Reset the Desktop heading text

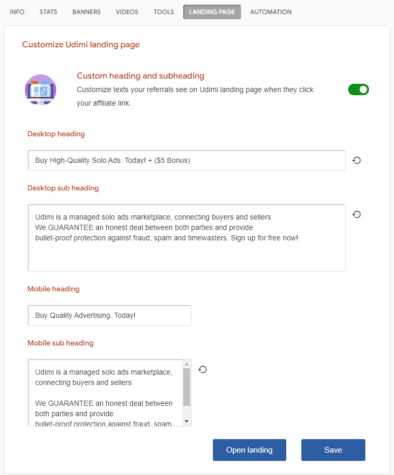coord(357,160)
